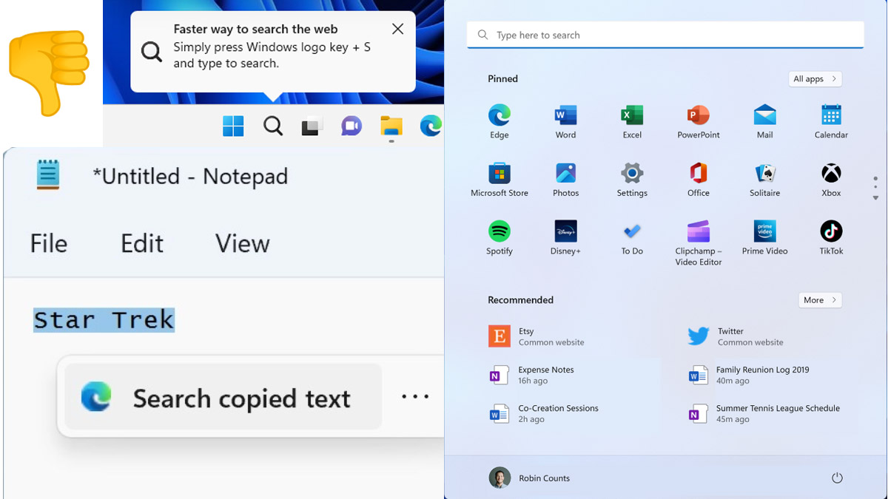Open the Mail app icon
The height and width of the screenshot is (499, 888).
pyautogui.click(x=764, y=121)
